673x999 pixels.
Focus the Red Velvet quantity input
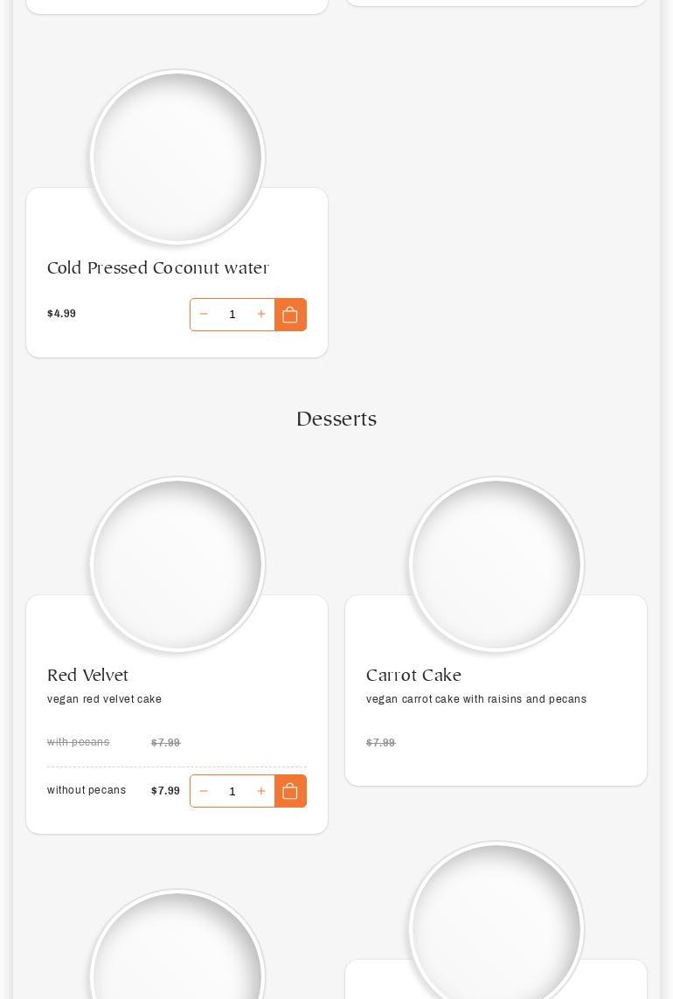point(232,791)
